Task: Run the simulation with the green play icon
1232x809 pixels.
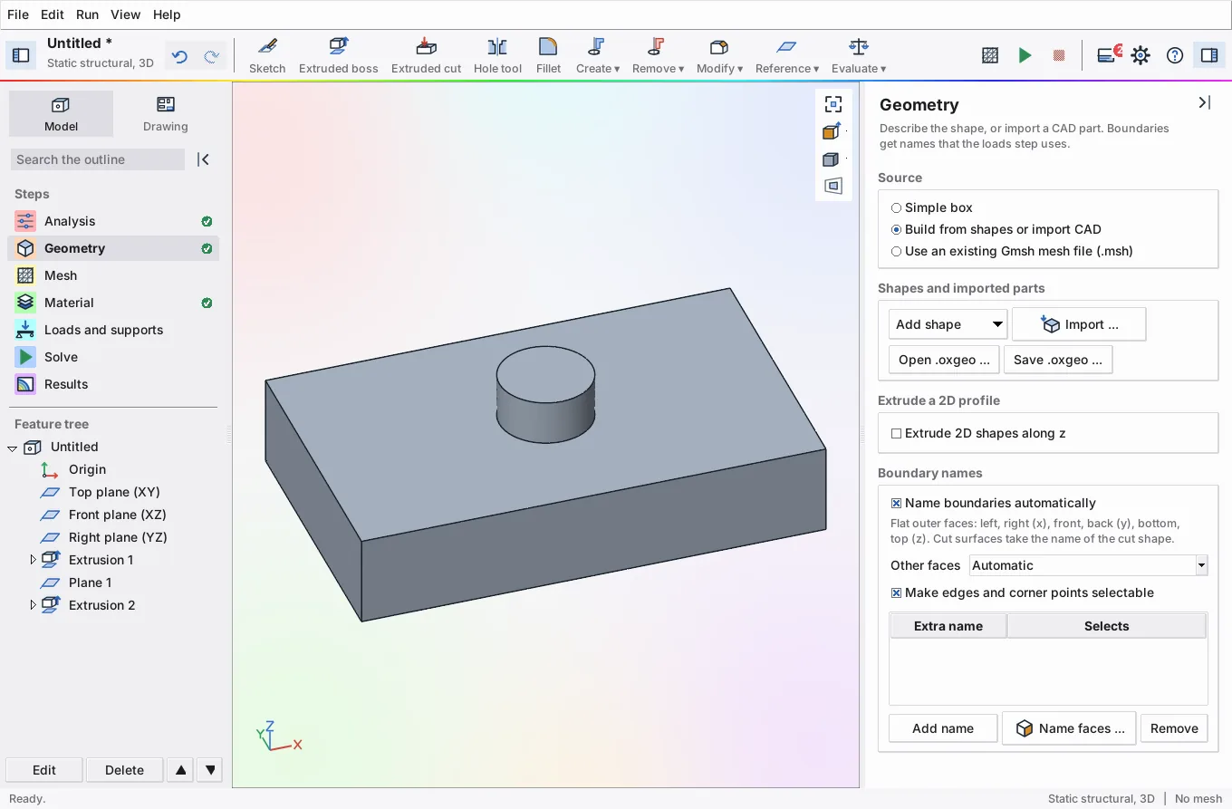Action: tap(1025, 55)
